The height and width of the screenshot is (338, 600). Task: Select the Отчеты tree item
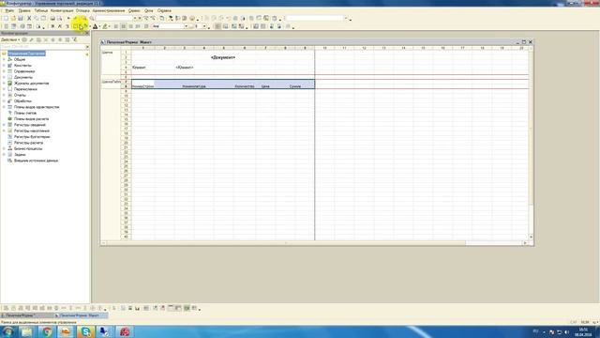[20, 95]
